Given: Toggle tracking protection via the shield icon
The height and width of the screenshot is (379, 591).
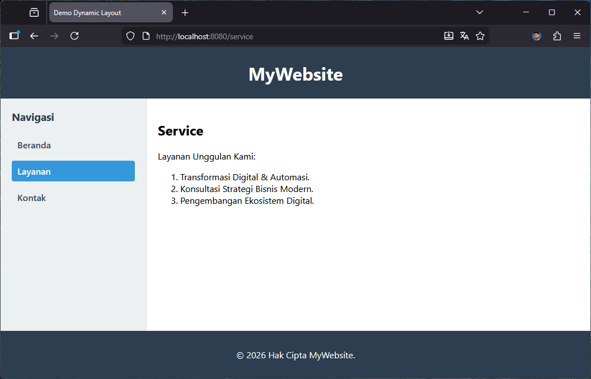Looking at the screenshot, I should 130,36.
